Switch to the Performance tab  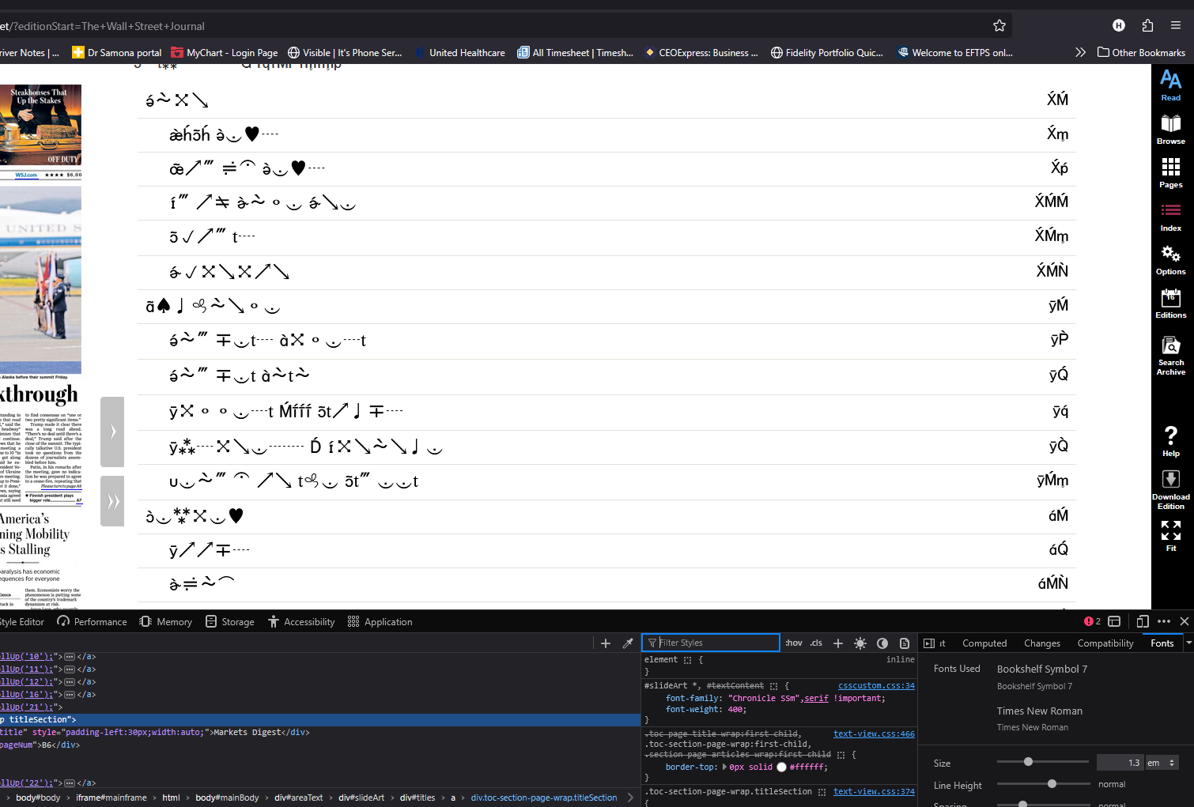[x=92, y=622]
